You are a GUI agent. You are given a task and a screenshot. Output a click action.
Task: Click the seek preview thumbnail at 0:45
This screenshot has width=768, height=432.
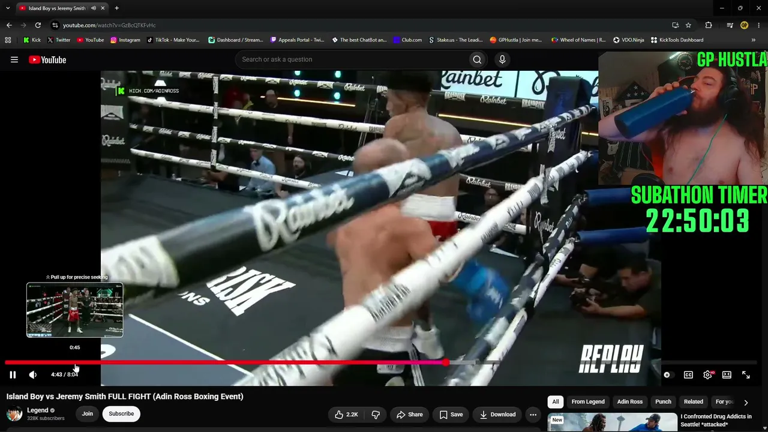(x=75, y=310)
